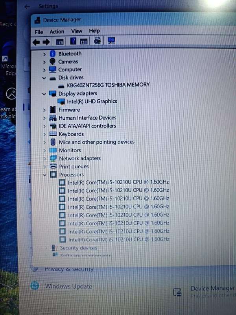Screen dimensions: 236x315
Task: Click the Computer monitor icon
Action: tap(53, 70)
